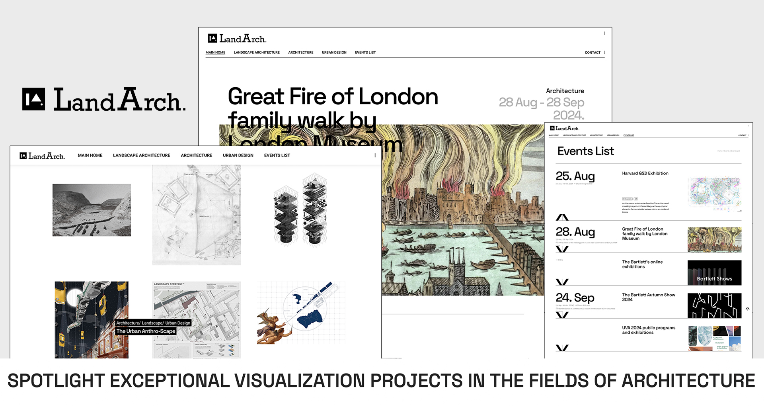Open the pencil site plan sketch thumbnail
The image size is (764, 415).
tap(196, 215)
